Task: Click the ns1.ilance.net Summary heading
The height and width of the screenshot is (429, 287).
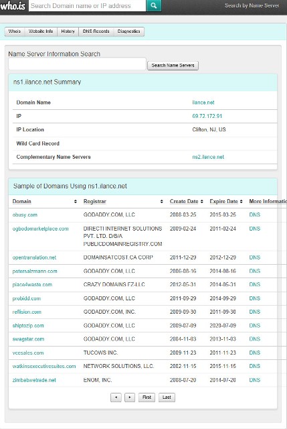Action: (47, 82)
